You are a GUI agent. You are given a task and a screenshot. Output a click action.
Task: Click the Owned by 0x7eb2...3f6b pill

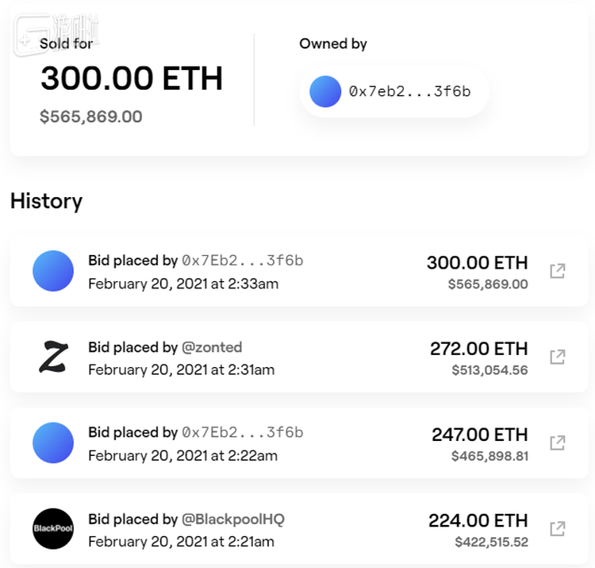(x=394, y=91)
